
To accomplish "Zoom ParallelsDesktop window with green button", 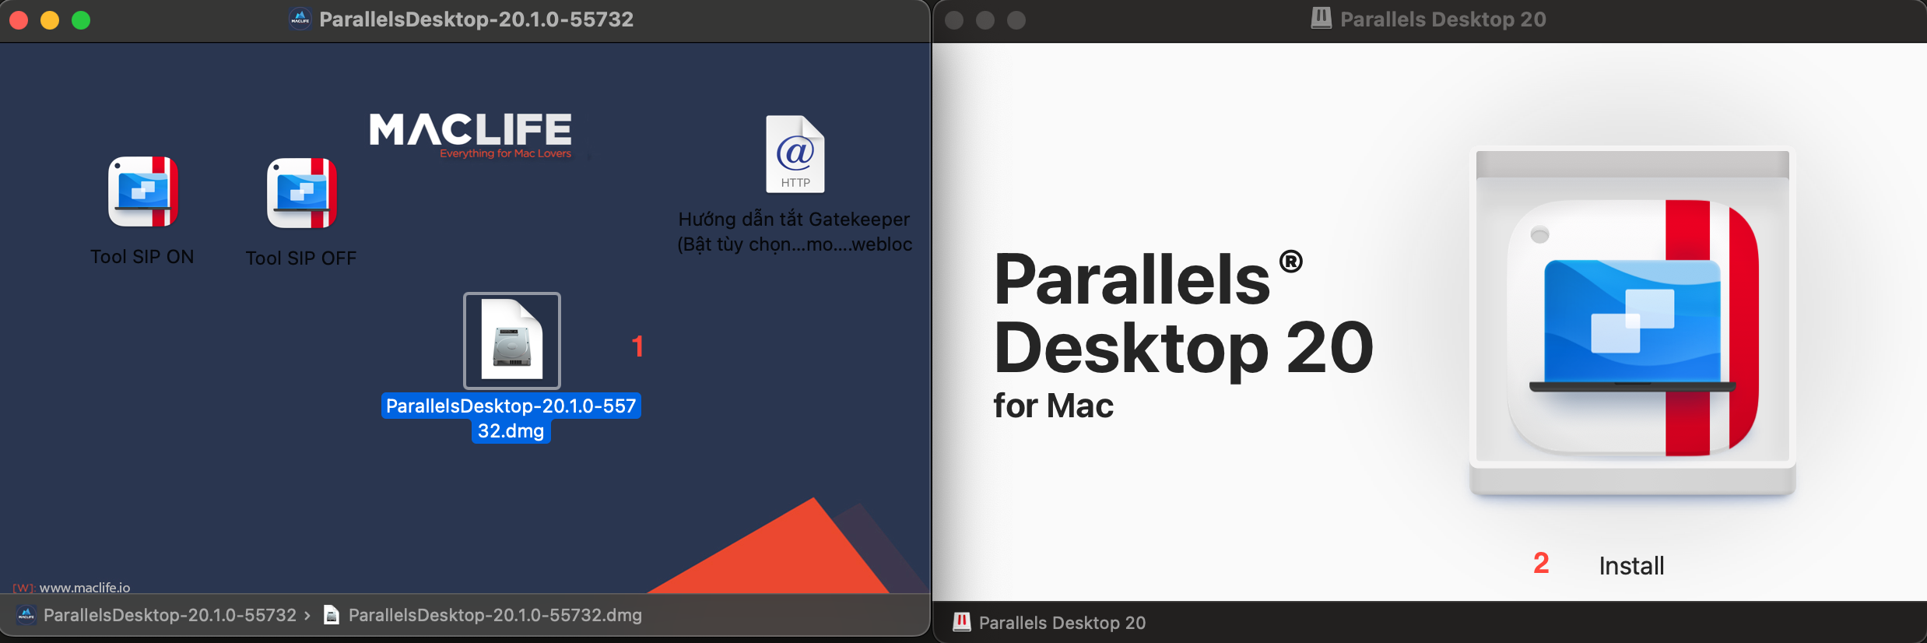I will [x=81, y=20].
